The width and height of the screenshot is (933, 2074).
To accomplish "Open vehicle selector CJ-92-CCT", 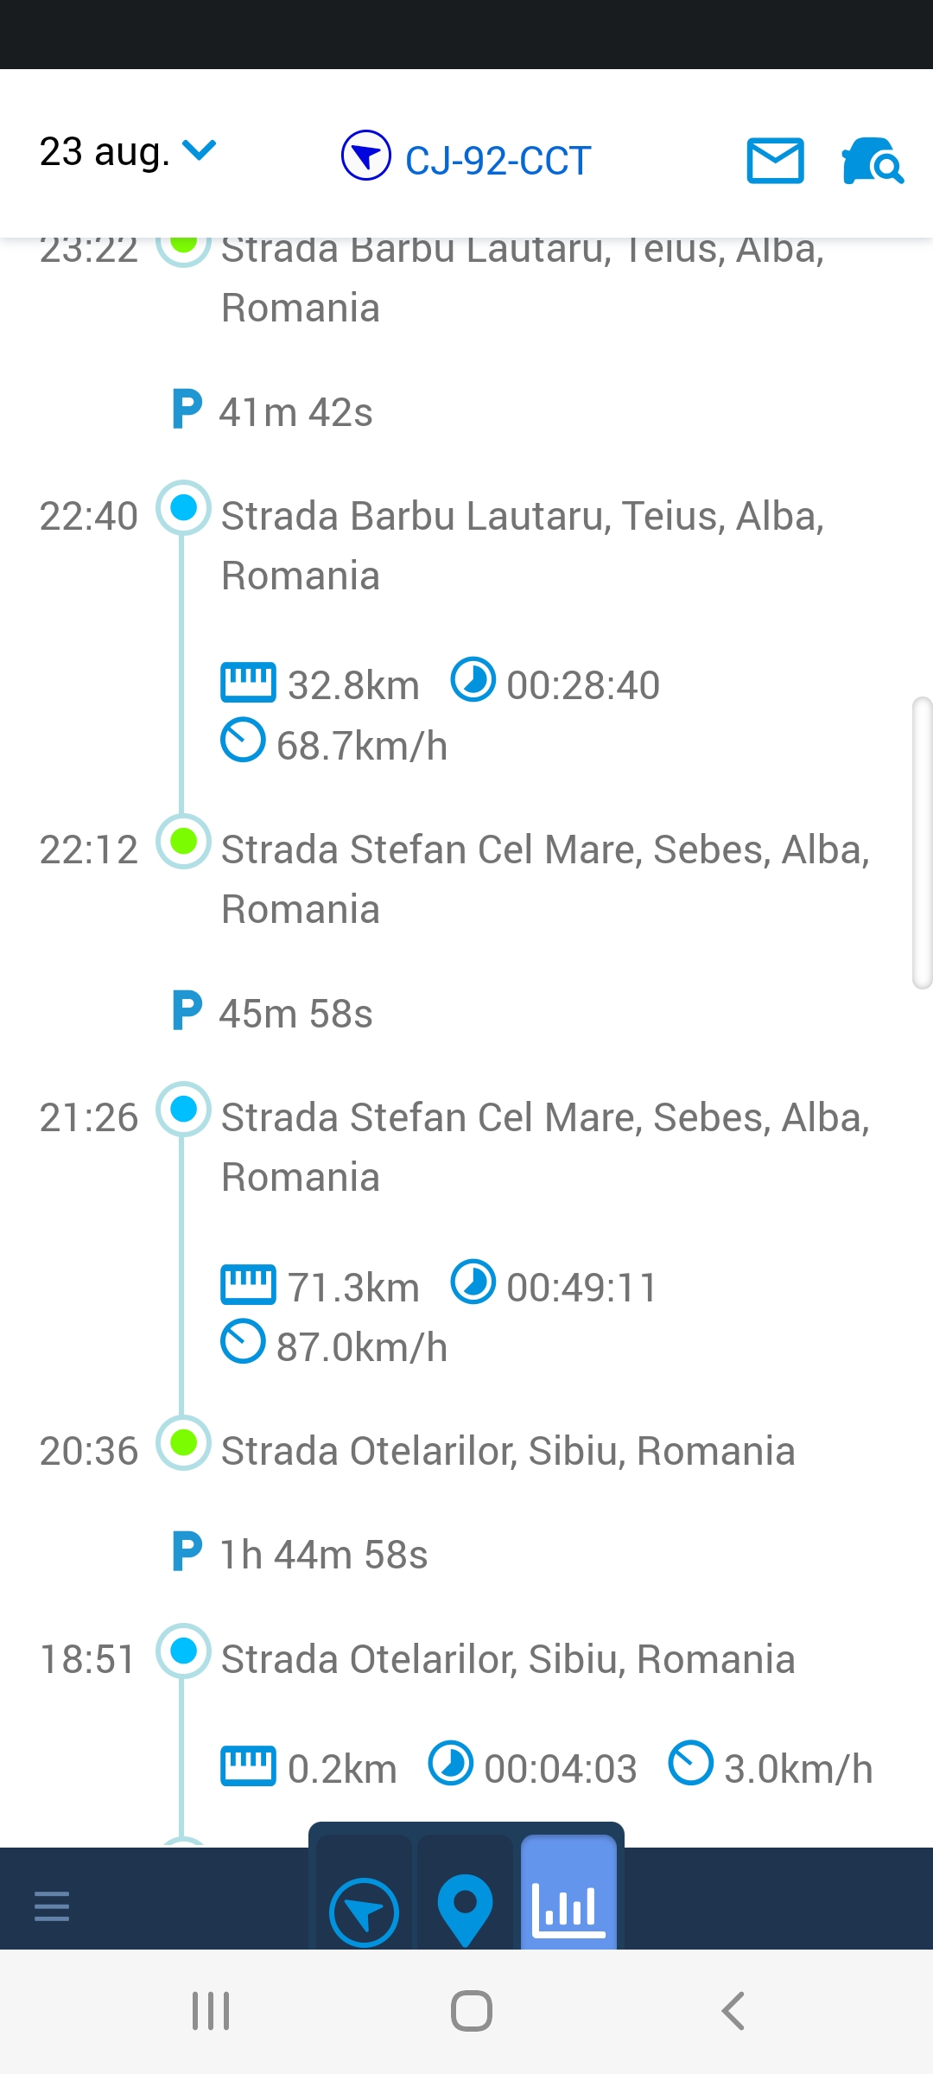I will point(498,161).
